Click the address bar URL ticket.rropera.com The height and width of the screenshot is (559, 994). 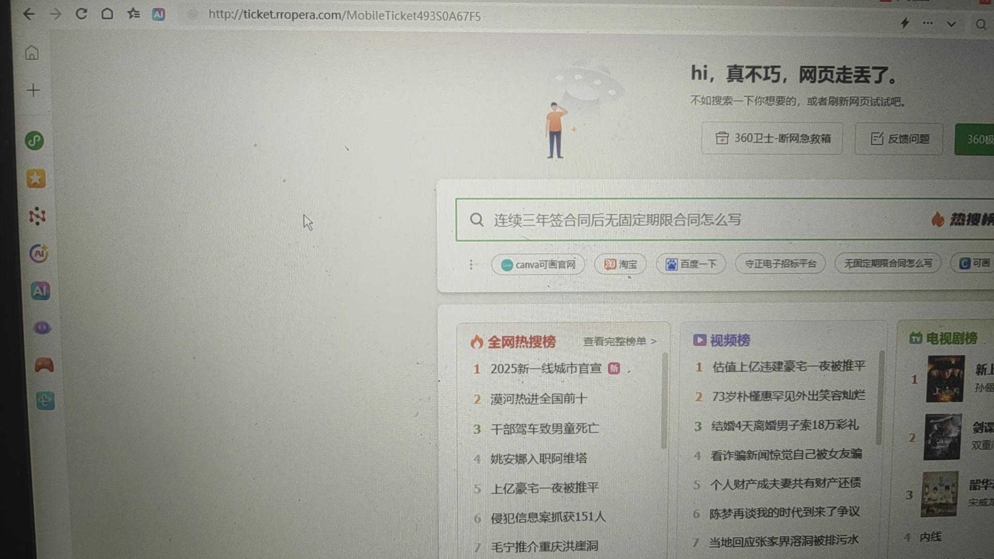pyautogui.click(x=344, y=16)
